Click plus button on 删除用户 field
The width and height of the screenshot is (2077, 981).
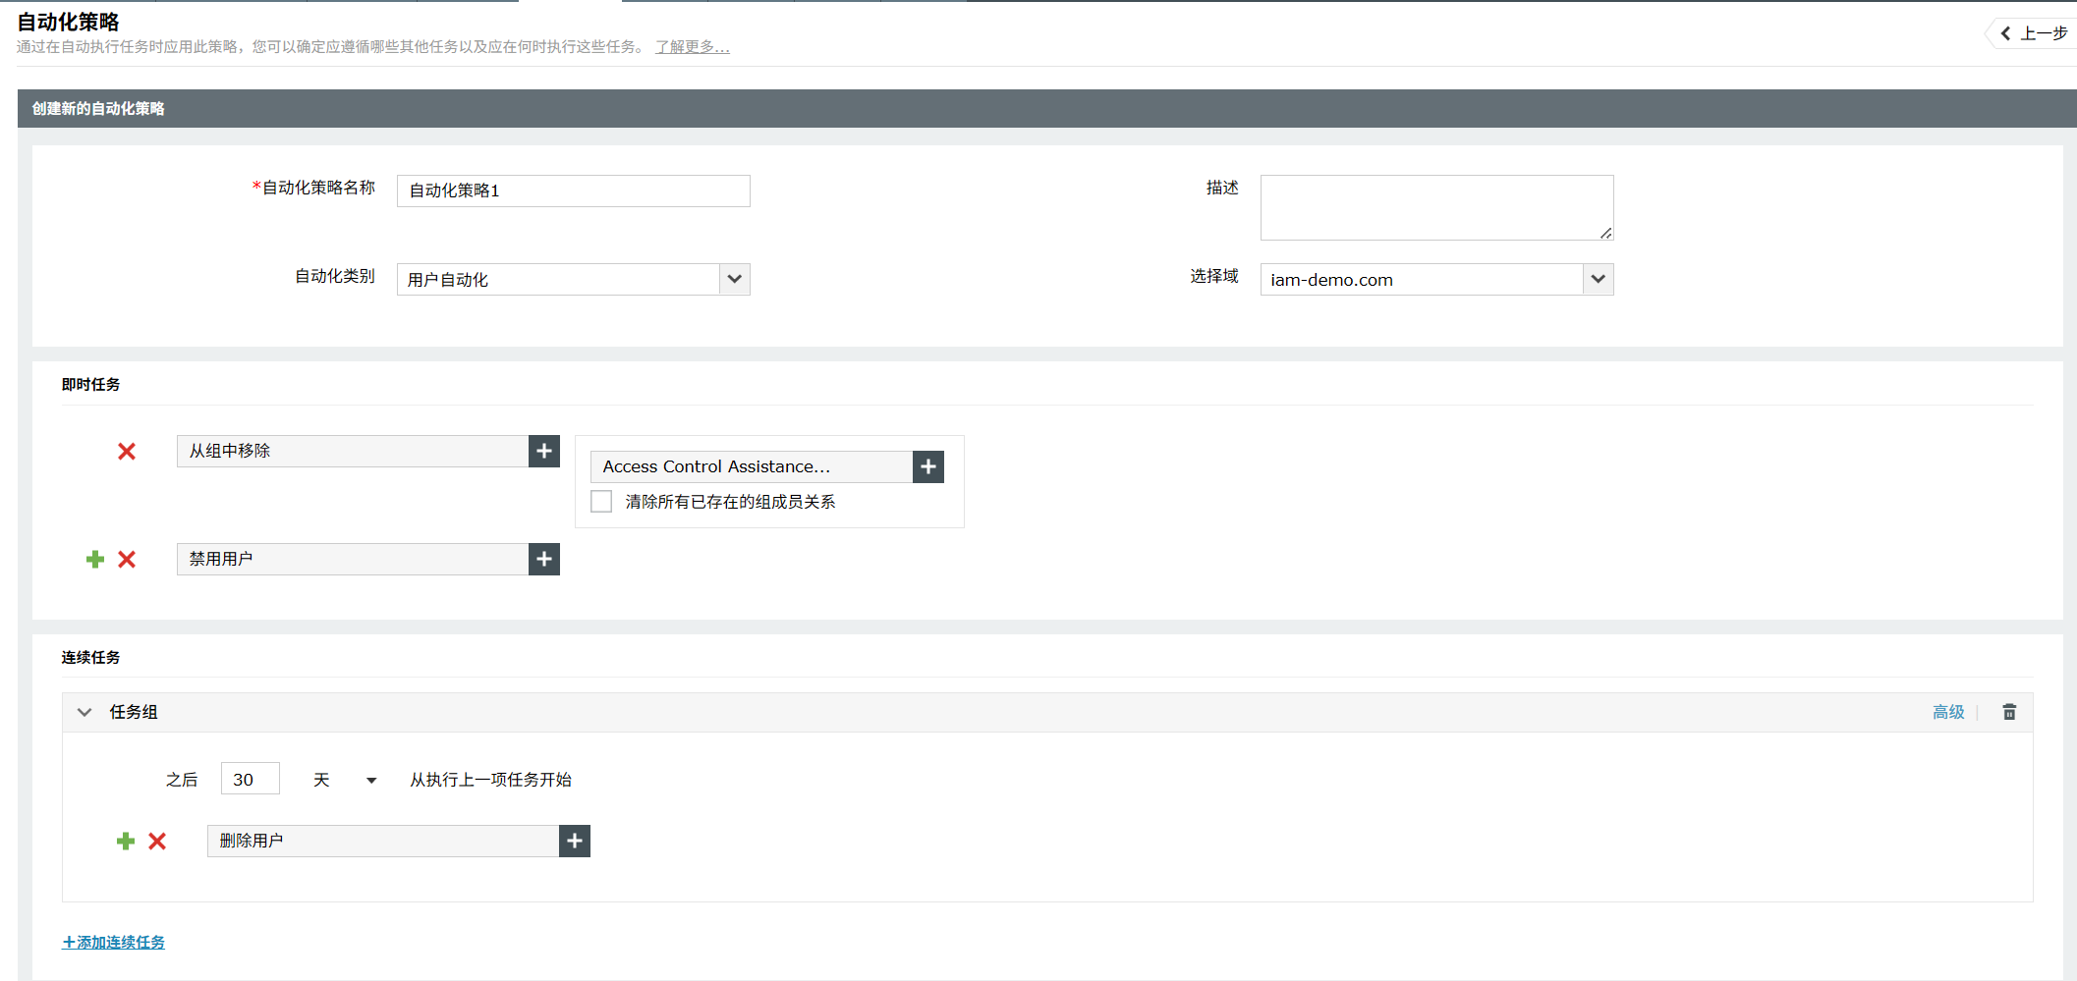[575, 842]
